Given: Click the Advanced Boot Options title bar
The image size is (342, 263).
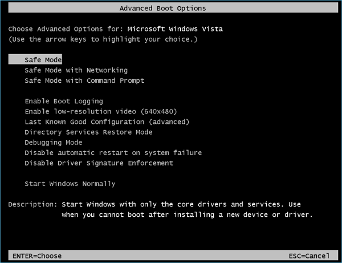Looking at the screenshot, I should click(162, 9).
